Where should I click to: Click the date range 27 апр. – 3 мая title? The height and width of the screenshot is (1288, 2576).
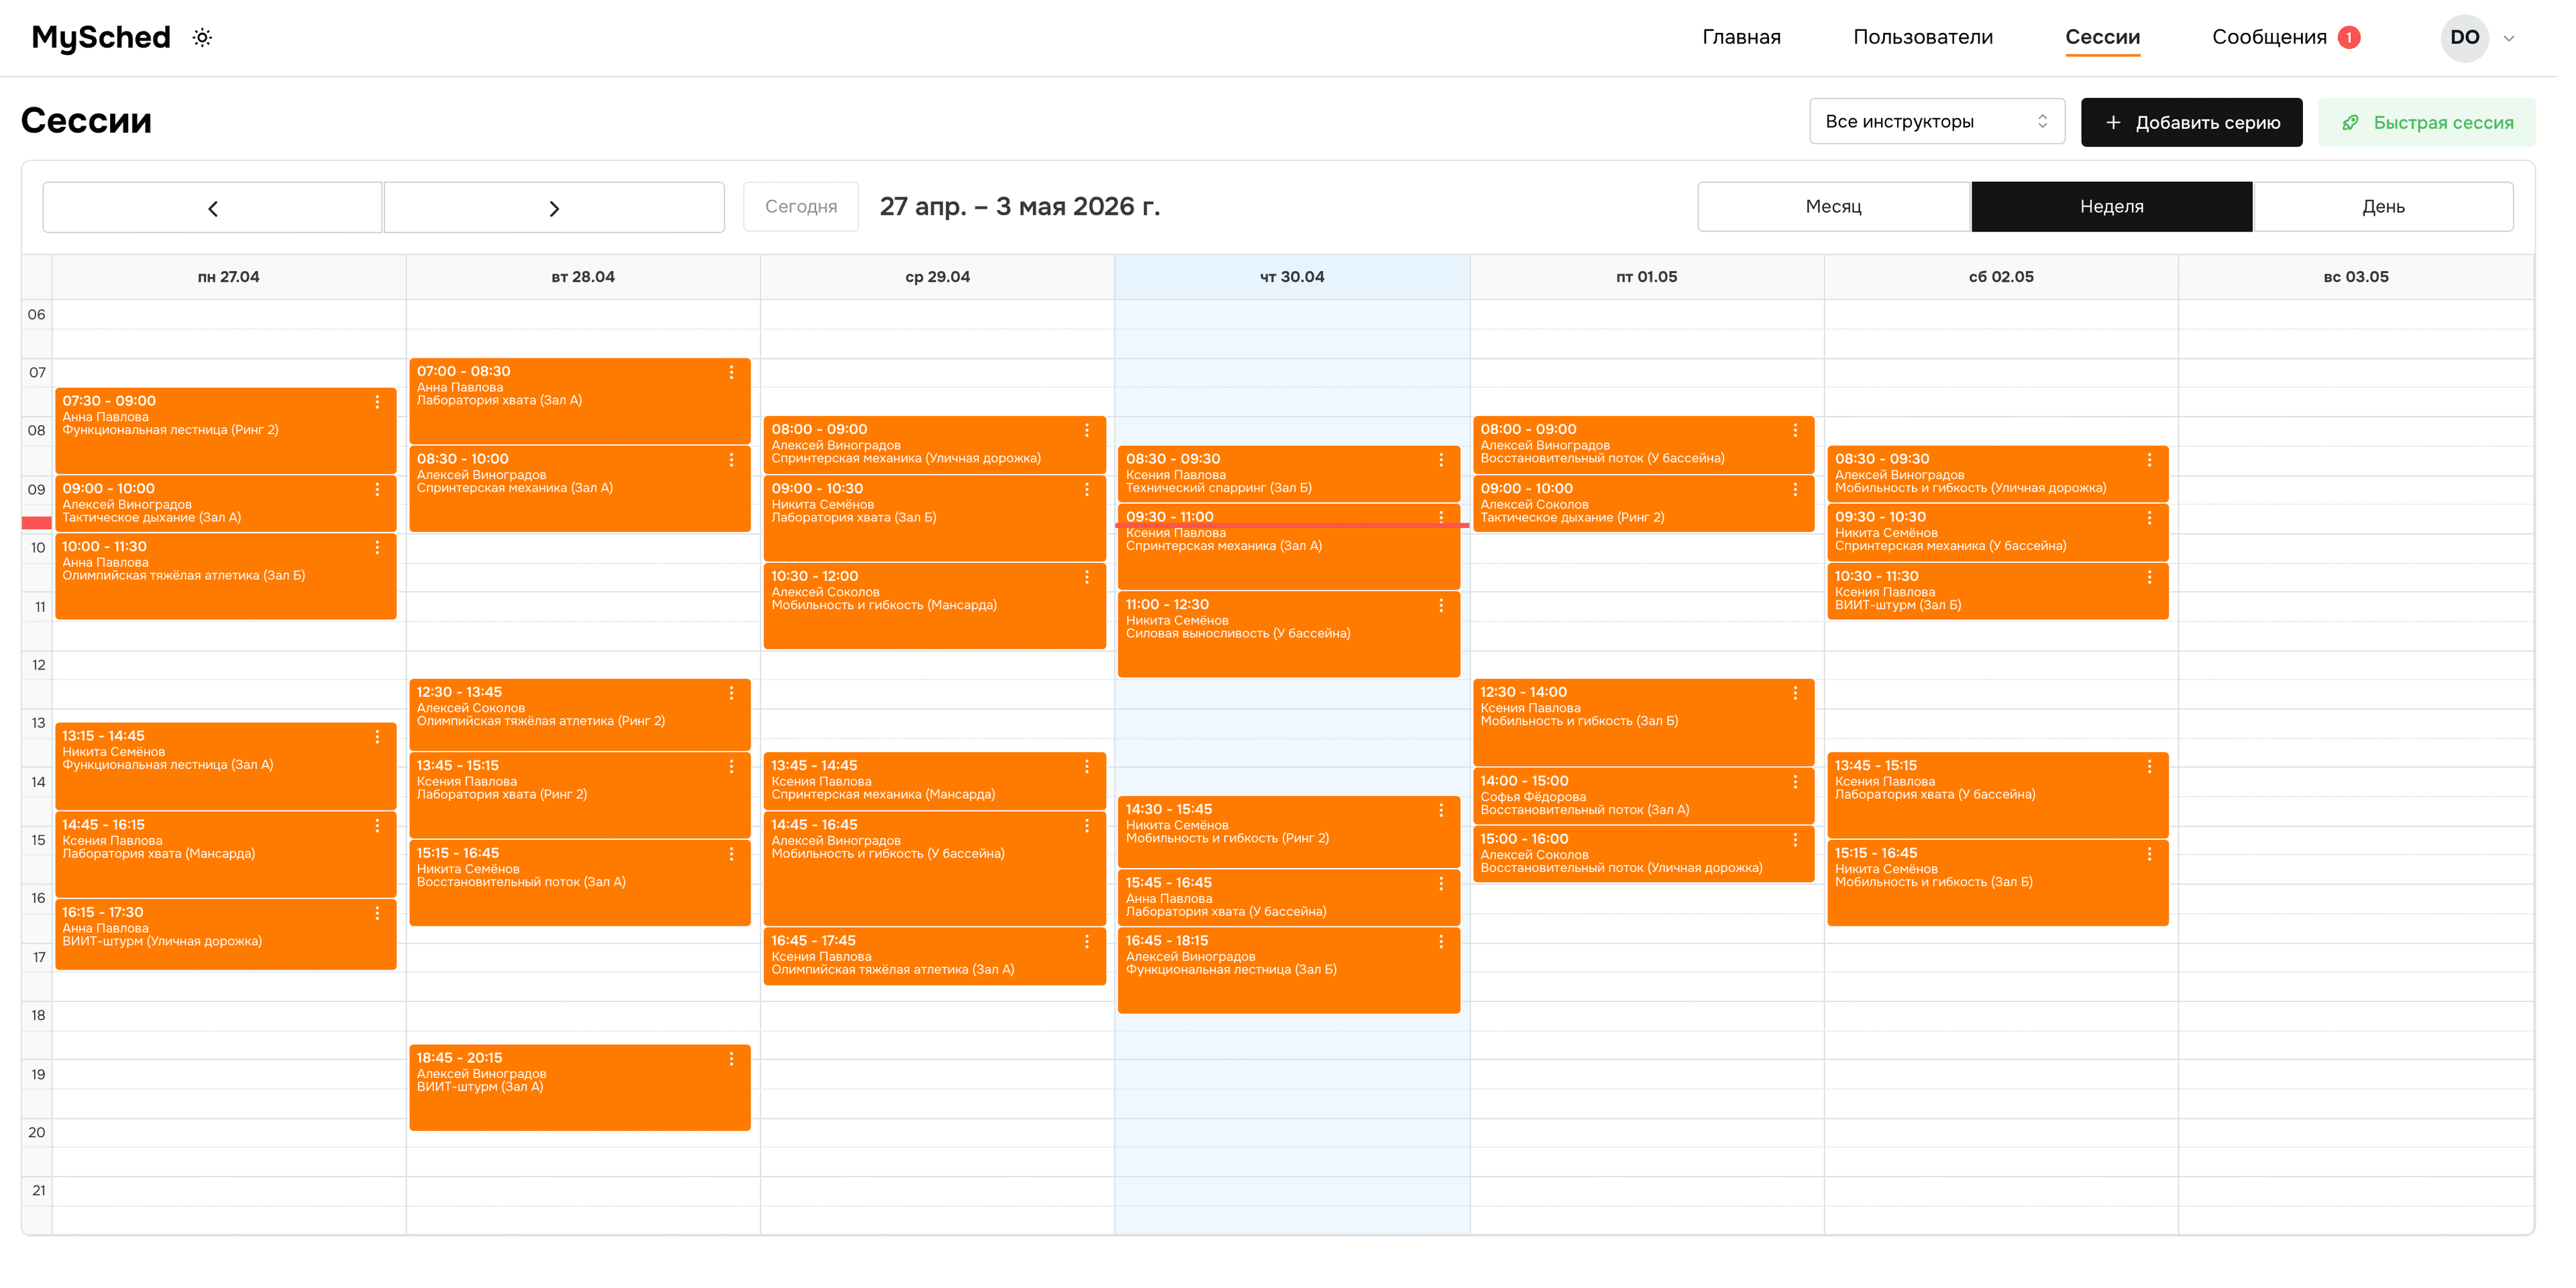(x=1019, y=207)
